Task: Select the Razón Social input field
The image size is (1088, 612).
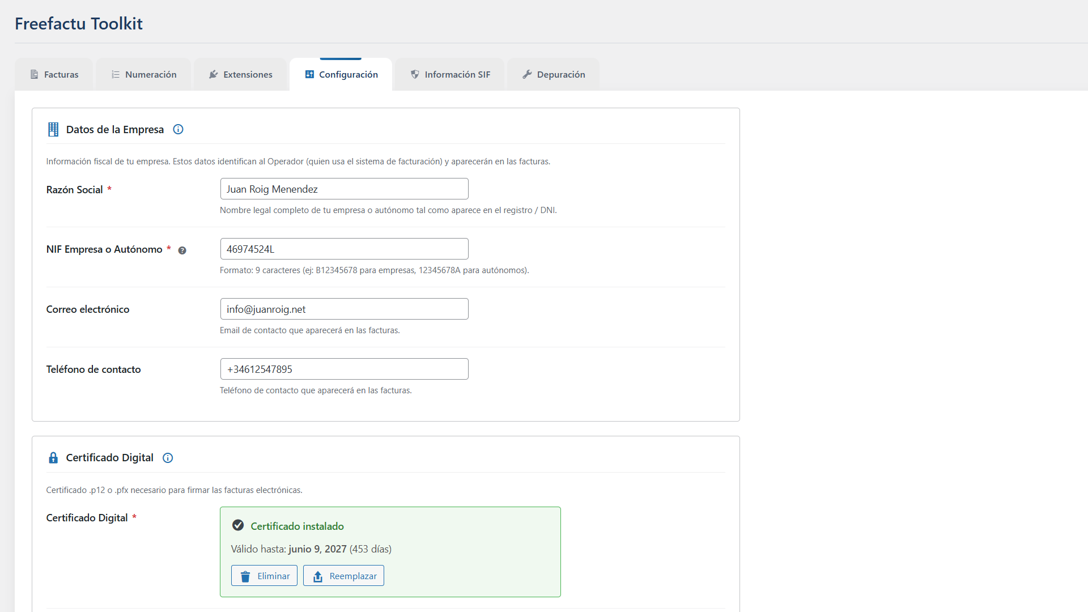Action: [x=344, y=189]
